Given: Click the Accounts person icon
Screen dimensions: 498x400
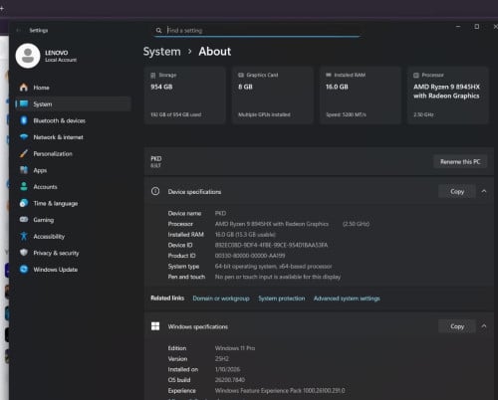Looking at the screenshot, I should [x=24, y=186].
